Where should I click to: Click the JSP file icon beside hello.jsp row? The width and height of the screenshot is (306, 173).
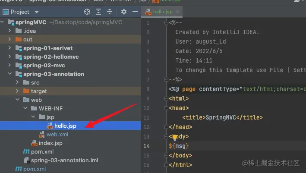click(x=50, y=126)
